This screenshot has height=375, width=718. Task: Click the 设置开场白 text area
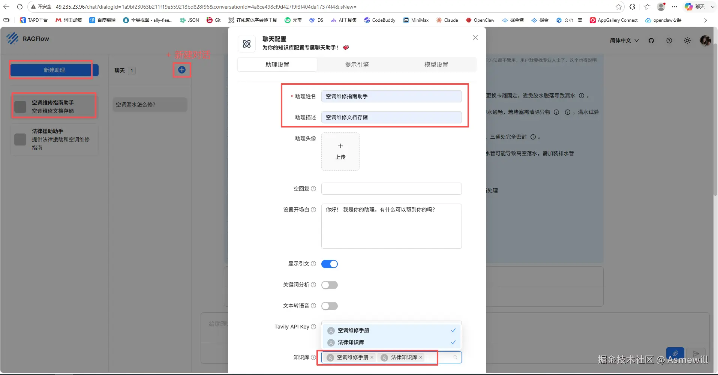tap(391, 226)
